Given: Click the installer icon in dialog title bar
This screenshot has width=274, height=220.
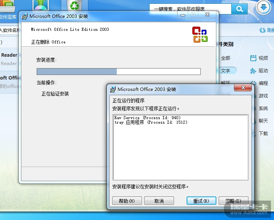Looking at the screenshot, I should pyautogui.click(x=113, y=89).
